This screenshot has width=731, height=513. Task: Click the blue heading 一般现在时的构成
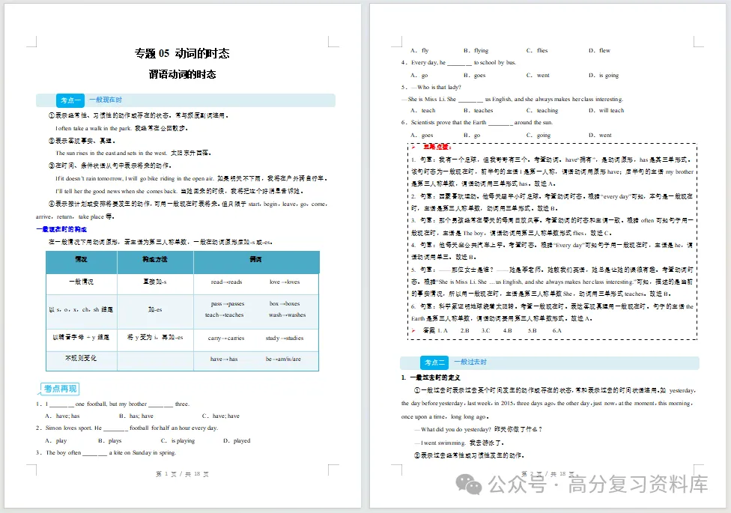coord(61,229)
